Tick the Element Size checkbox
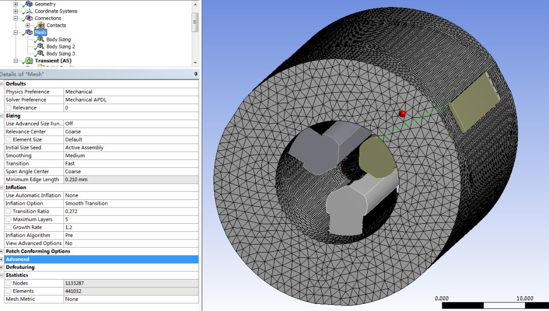The image size is (549, 311). point(9,140)
